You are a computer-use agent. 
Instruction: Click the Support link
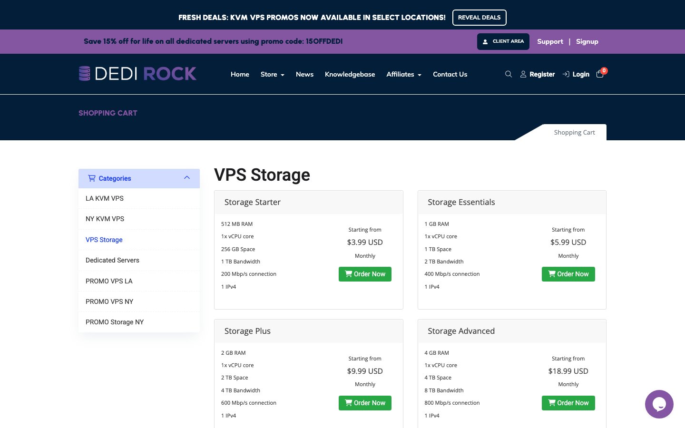tap(550, 41)
